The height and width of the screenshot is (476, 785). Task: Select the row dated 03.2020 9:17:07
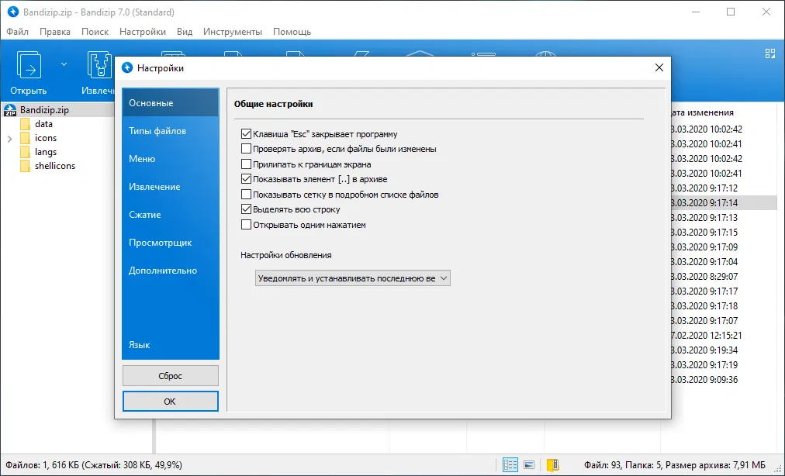724,320
